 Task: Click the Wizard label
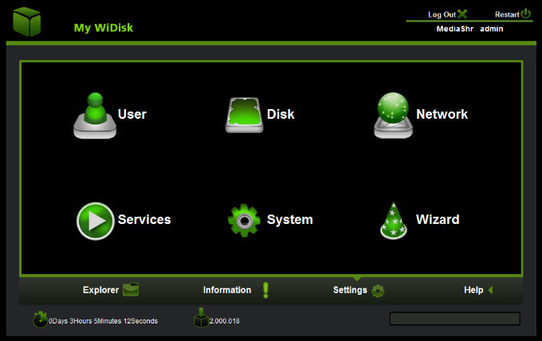pyautogui.click(x=438, y=220)
